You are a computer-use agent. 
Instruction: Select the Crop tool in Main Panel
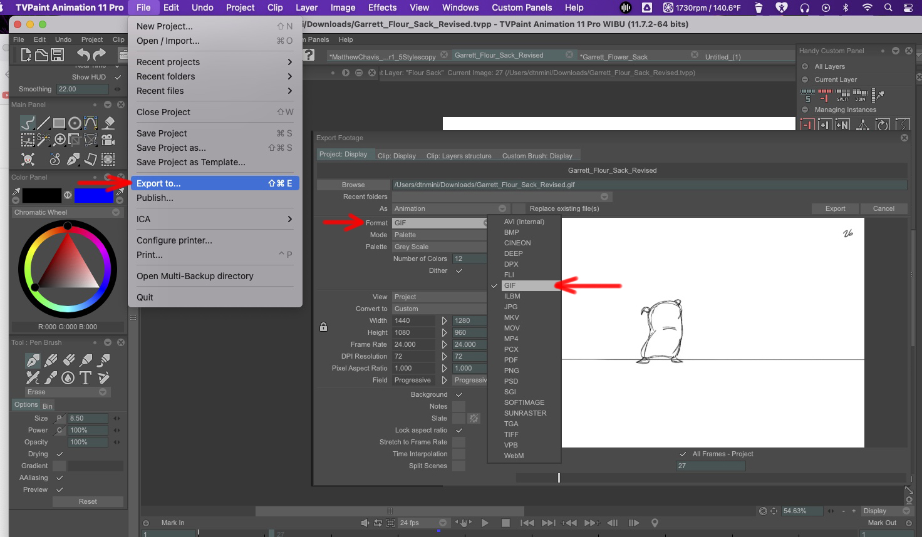(75, 140)
